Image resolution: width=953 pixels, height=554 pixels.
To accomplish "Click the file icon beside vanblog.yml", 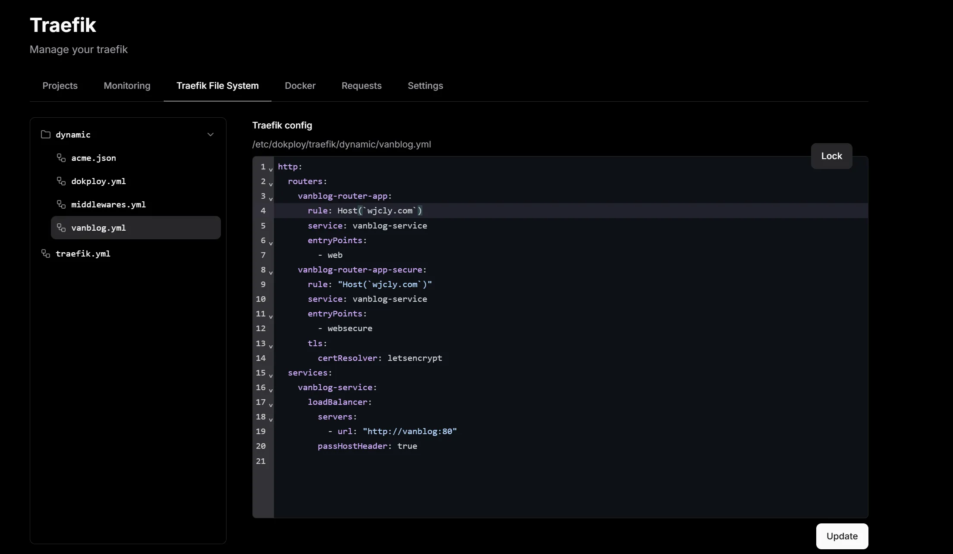I will point(61,228).
